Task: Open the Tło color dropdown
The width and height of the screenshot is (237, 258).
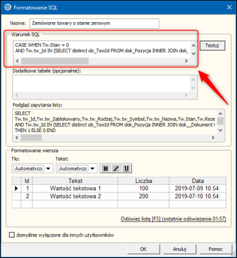Action: 49,168
